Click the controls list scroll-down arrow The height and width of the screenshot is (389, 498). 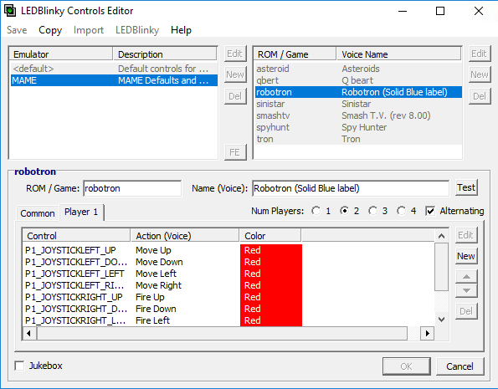(441, 320)
